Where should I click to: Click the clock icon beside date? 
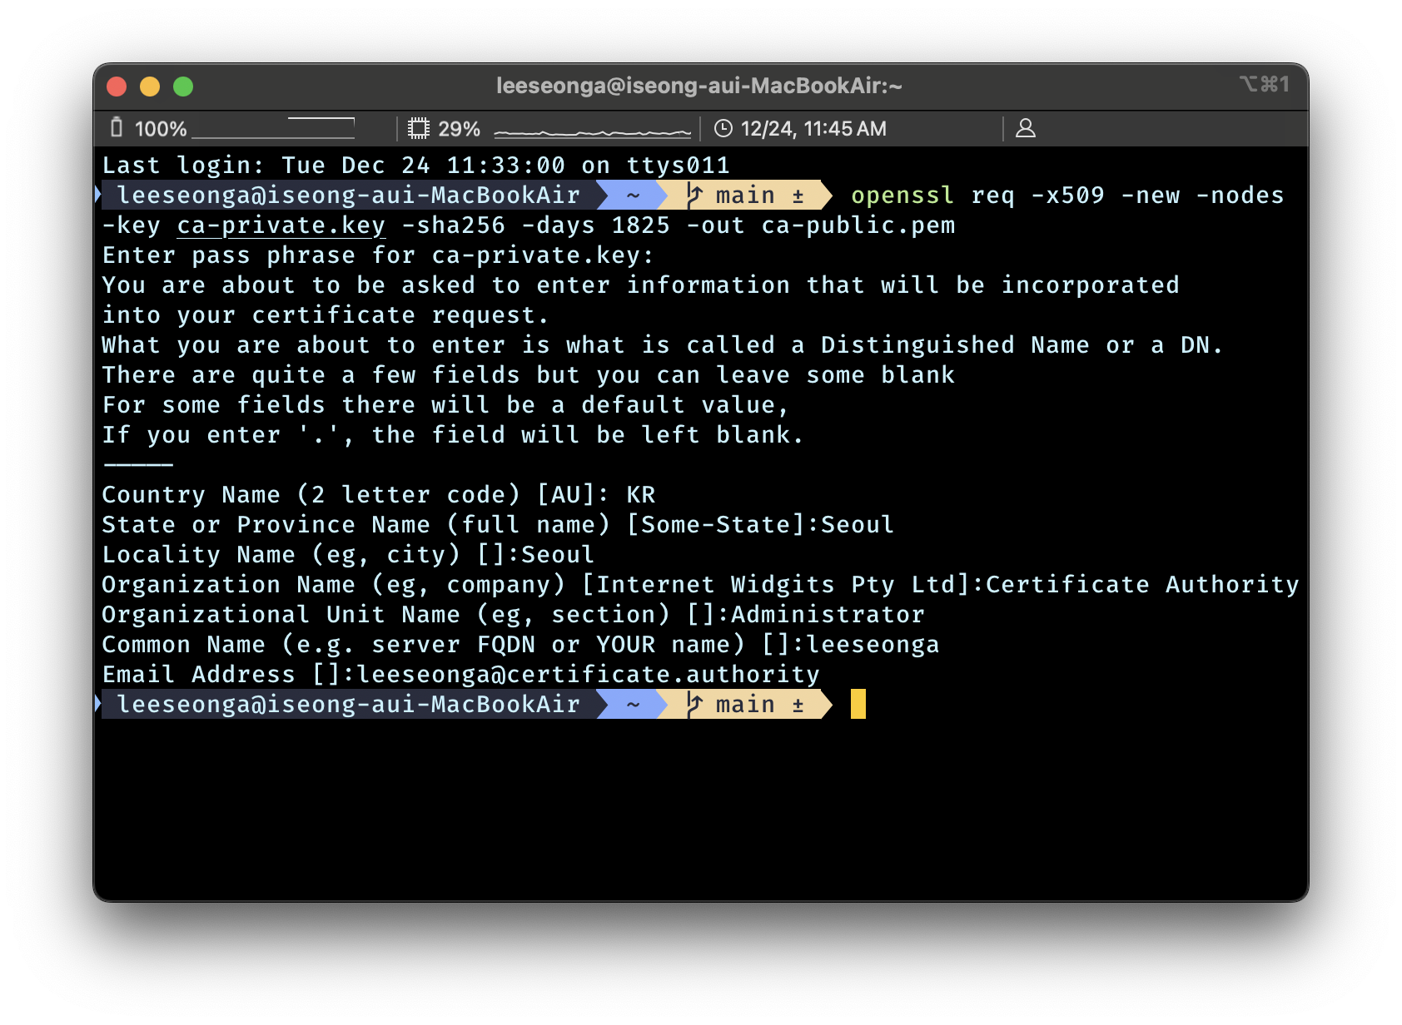723,128
